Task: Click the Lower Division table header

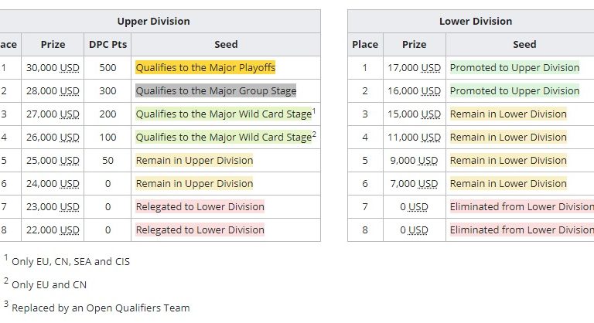Action: pyautogui.click(x=475, y=22)
